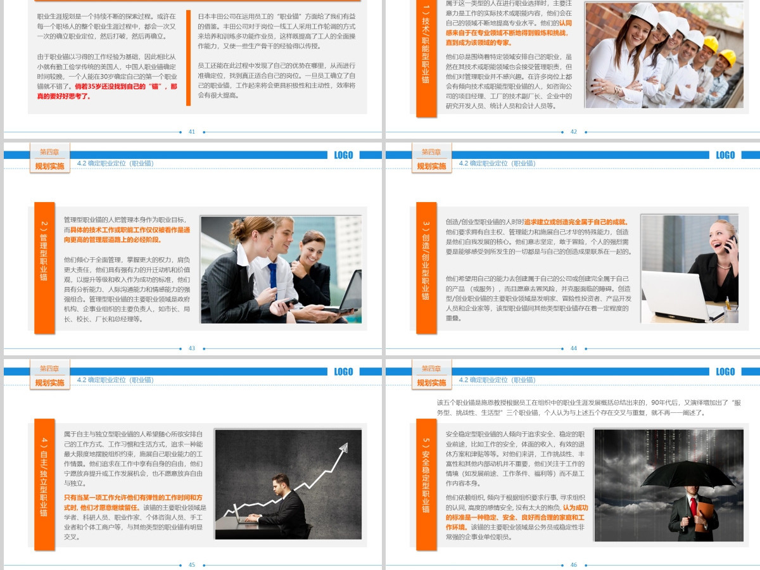
Task: Click page number 43
Action: [192, 348]
